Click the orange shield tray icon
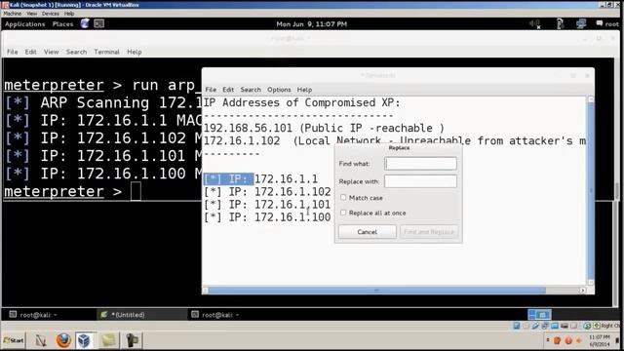Screen dimensions: 624x351 click(557, 340)
